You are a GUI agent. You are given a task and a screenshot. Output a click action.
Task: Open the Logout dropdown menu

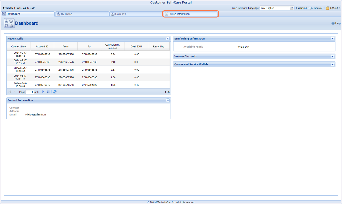click(340, 8)
